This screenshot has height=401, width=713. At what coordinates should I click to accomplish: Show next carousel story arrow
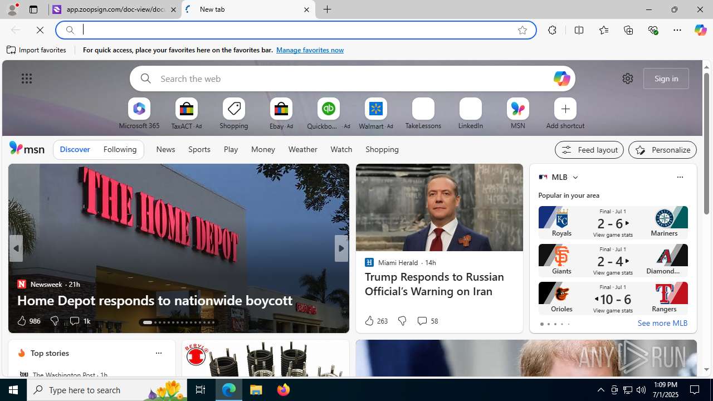pos(341,248)
